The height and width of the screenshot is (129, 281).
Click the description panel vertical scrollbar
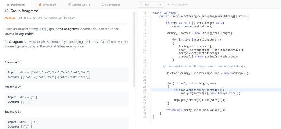pos(135,49)
